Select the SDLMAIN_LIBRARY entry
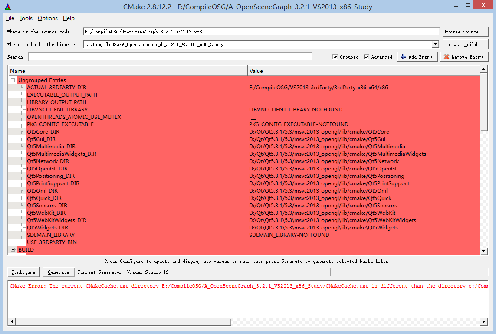 (x=51, y=235)
